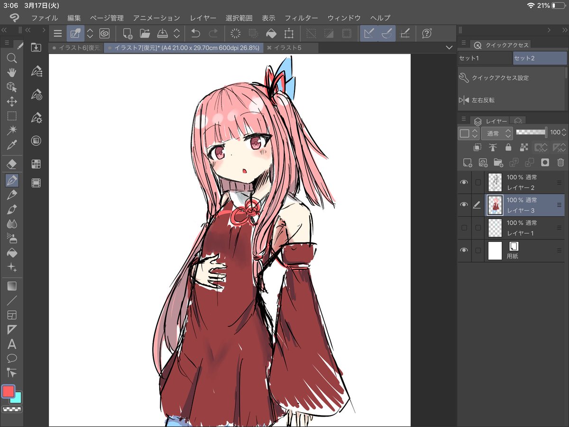Select the Gradient tool
This screenshot has height=427, width=569.
tap(12, 286)
